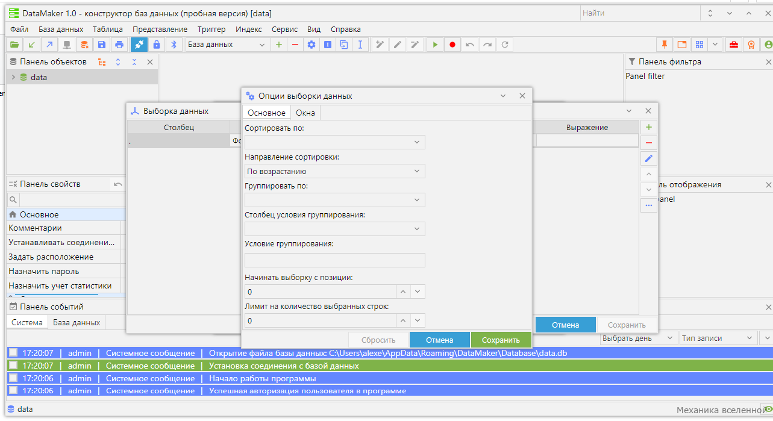
Task: Open the Сортировать по dropdown
Action: click(x=335, y=142)
